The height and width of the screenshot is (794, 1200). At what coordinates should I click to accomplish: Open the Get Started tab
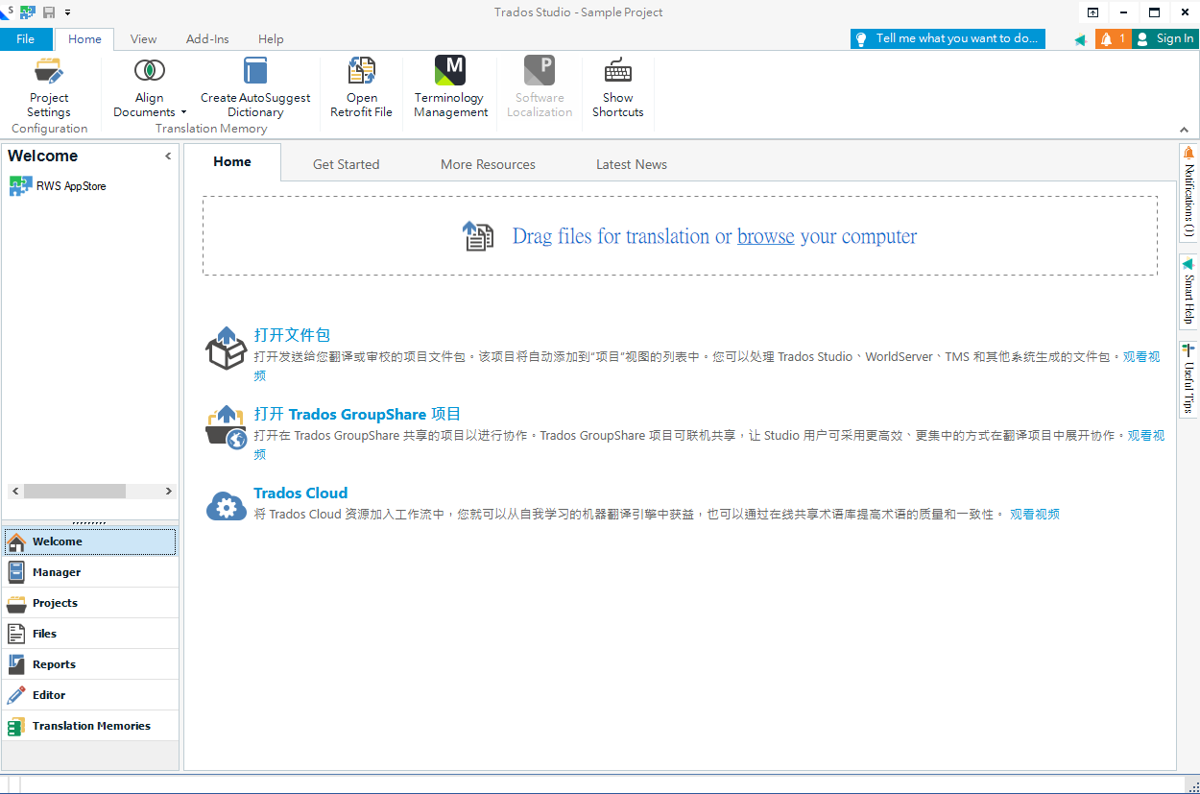point(347,164)
